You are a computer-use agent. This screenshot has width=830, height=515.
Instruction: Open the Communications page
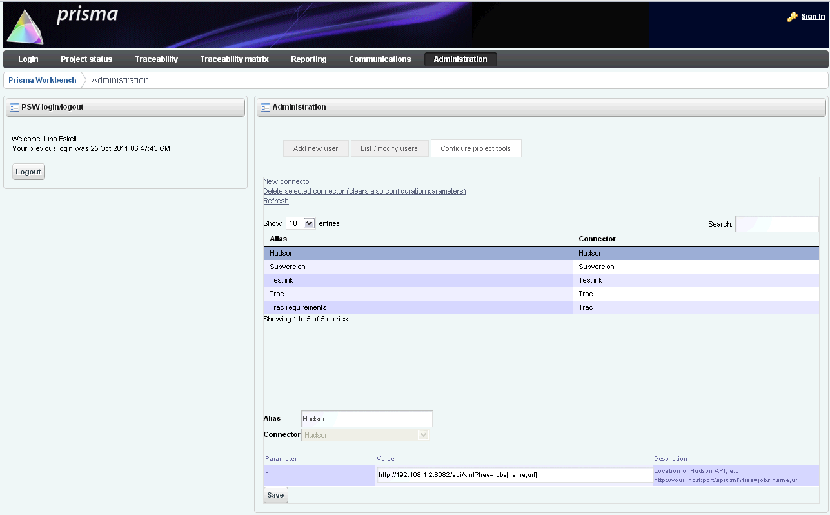[379, 59]
